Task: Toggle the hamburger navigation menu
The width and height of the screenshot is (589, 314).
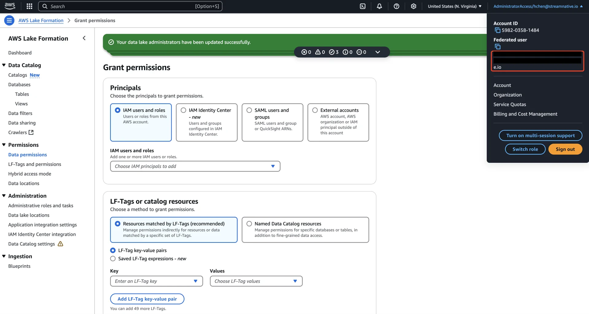Action: [9, 21]
